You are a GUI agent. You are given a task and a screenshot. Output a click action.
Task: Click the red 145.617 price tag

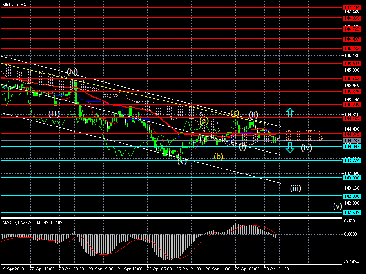[352, 78]
